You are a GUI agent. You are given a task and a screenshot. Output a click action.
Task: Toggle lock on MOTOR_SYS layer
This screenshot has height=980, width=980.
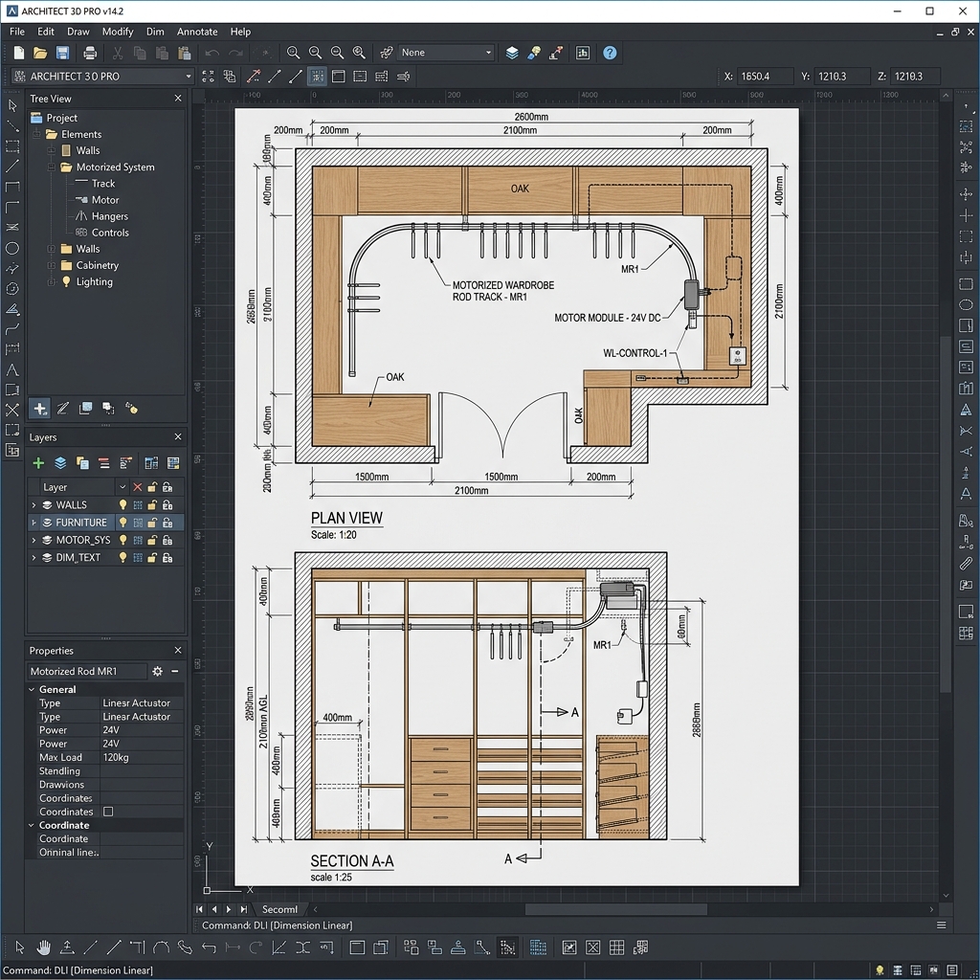pyautogui.click(x=152, y=540)
